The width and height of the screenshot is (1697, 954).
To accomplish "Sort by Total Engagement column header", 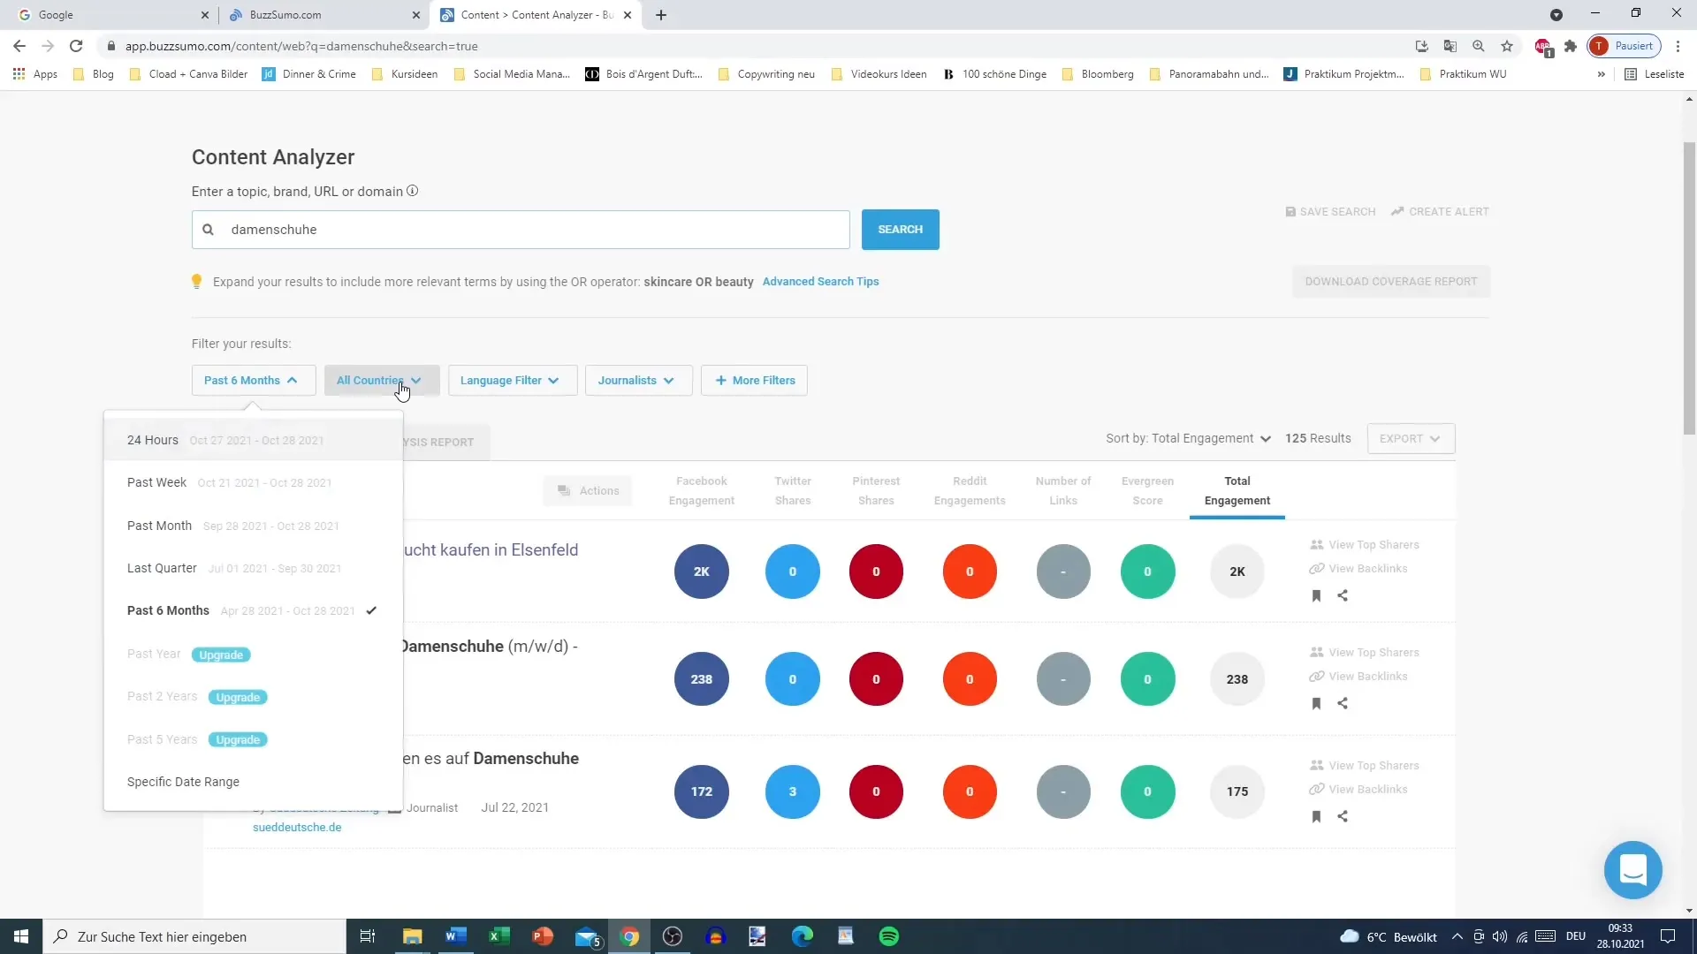I will [x=1237, y=491].
